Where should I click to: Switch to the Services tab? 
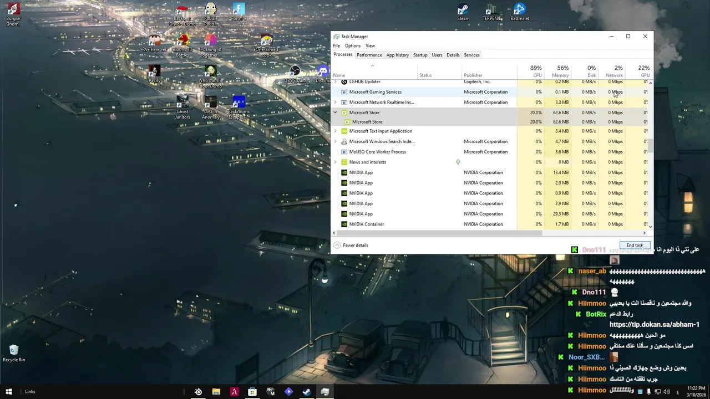472,55
